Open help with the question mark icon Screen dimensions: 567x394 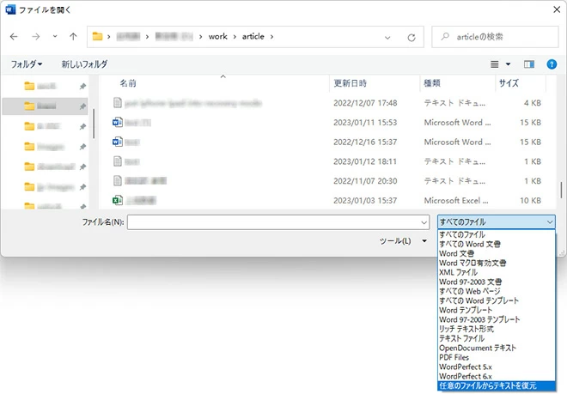tap(552, 64)
